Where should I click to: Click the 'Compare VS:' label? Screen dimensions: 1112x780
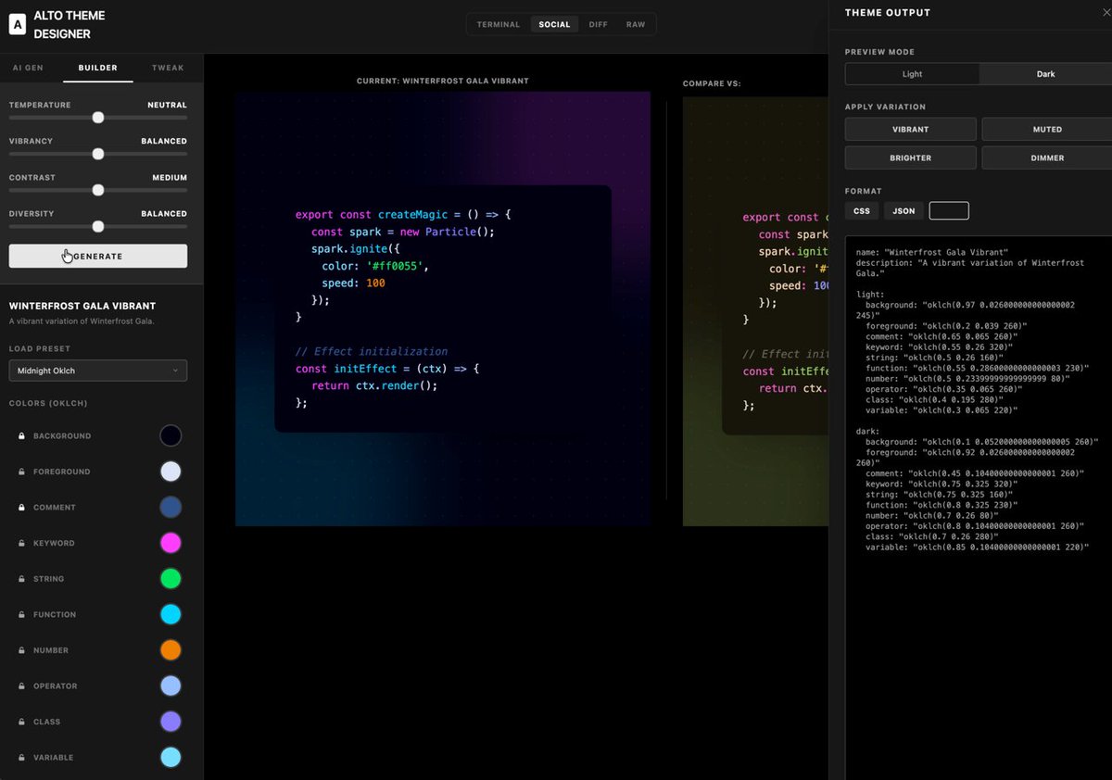click(x=712, y=84)
